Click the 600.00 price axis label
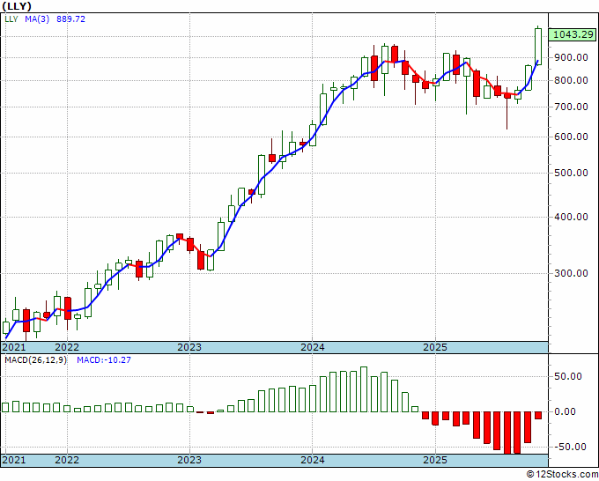The height and width of the screenshot is (481, 599). 572,137
